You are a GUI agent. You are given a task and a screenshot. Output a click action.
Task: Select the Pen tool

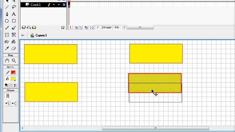[7, 14]
